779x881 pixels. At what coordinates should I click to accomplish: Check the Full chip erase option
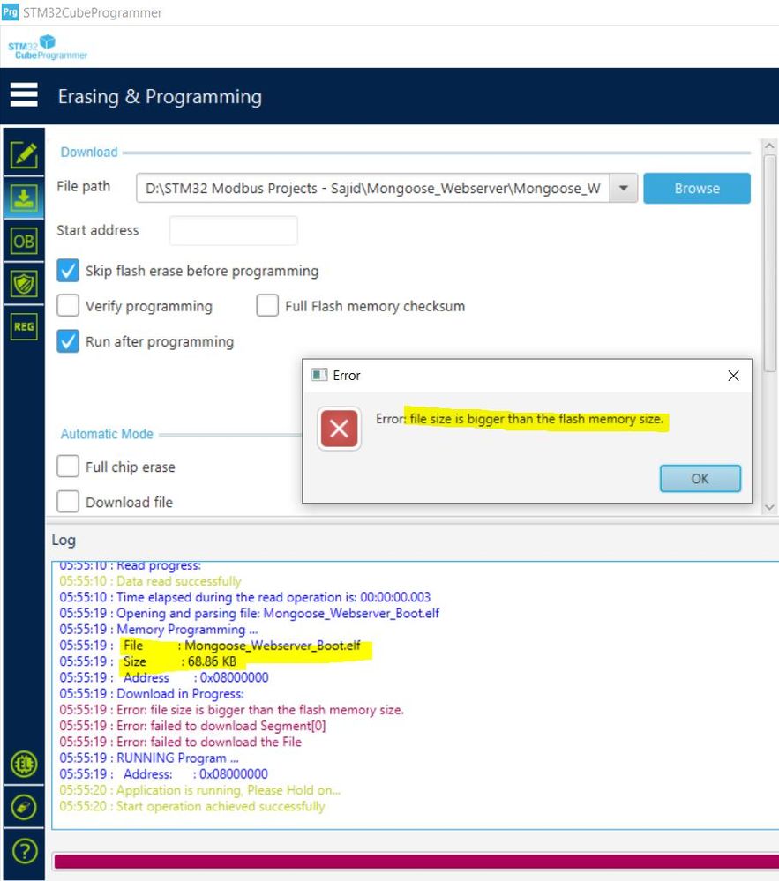[x=68, y=466]
